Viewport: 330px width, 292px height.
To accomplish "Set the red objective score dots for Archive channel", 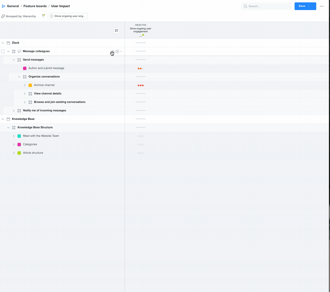I will pyautogui.click(x=141, y=85).
